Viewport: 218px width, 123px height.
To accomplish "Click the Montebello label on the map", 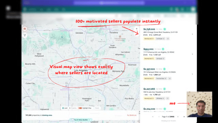I will (124, 85).
